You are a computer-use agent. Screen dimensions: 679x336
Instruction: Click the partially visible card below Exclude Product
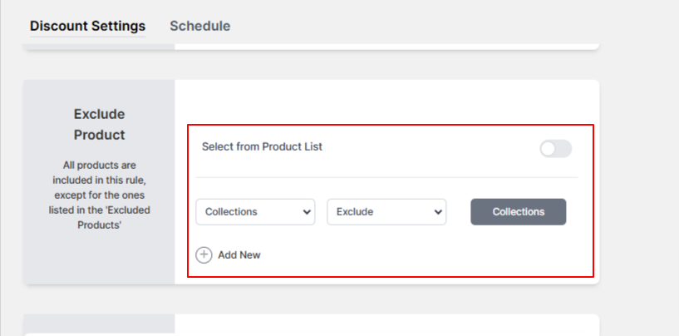[312, 325]
